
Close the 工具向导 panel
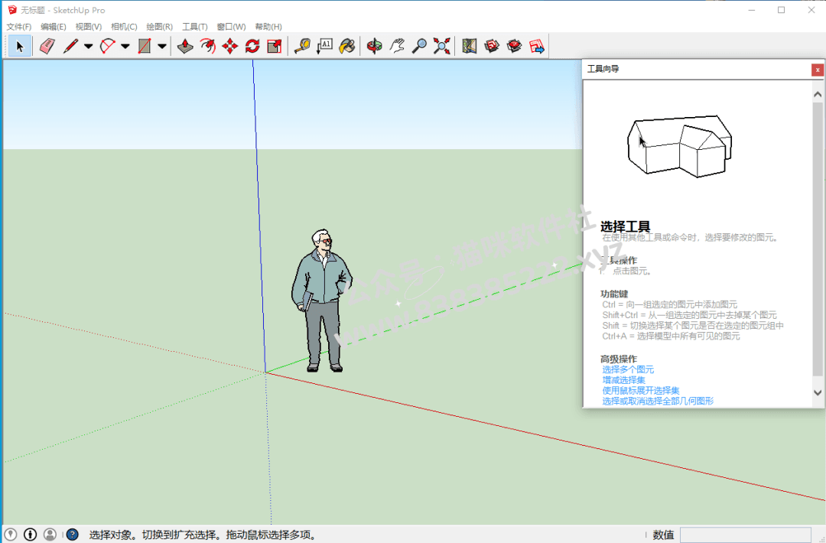pyautogui.click(x=817, y=70)
